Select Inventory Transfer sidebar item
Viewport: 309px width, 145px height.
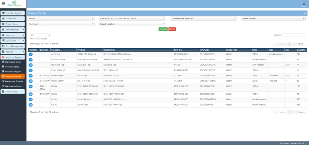click(12, 77)
